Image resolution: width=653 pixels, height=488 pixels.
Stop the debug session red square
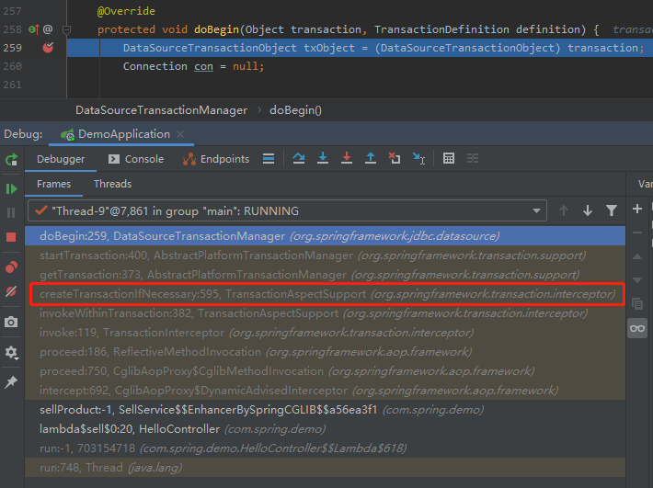pyautogui.click(x=11, y=237)
